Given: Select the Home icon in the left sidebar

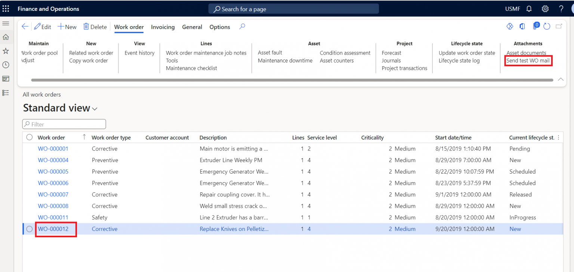Looking at the screenshot, I should tap(6, 37).
